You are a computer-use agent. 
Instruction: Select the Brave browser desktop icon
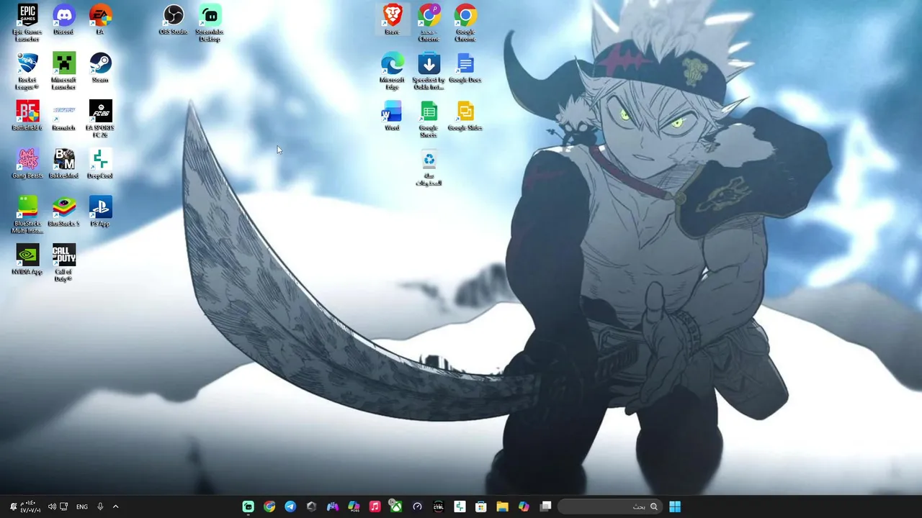coord(393,19)
